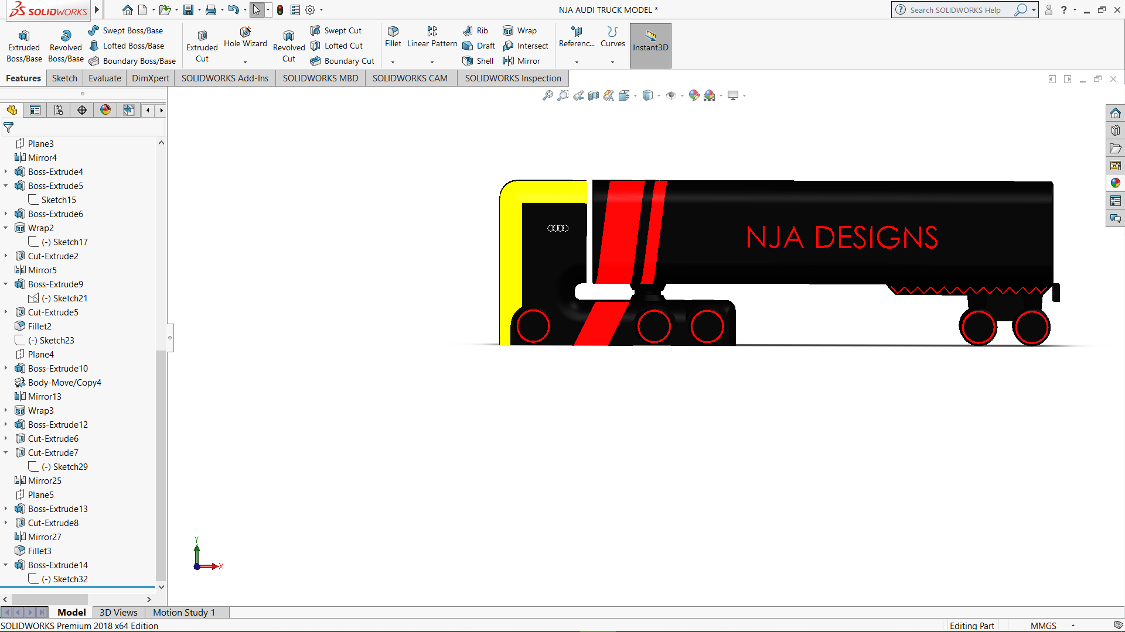
Task: Toggle the Select cursor tool
Action: click(257, 10)
